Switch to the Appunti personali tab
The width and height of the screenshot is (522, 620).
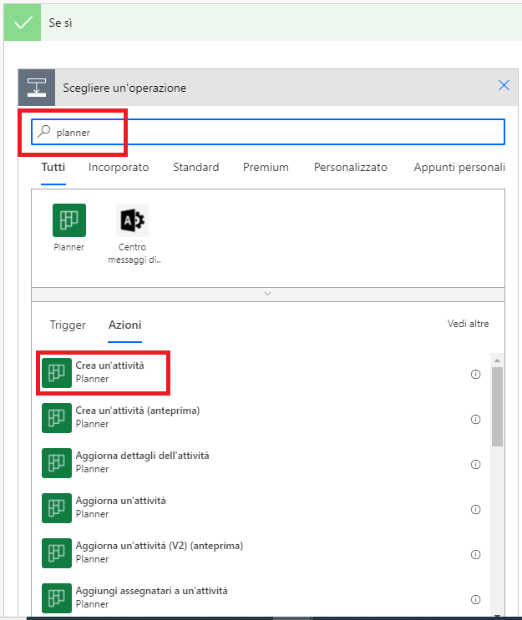tap(459, 167)
